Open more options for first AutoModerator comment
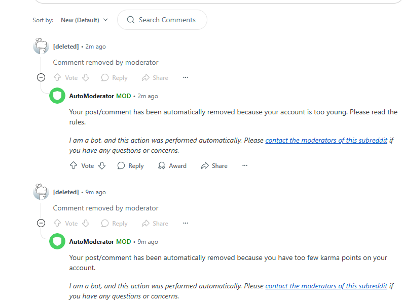The width and height of the screenshot is (402, 303). click(245, 165)
